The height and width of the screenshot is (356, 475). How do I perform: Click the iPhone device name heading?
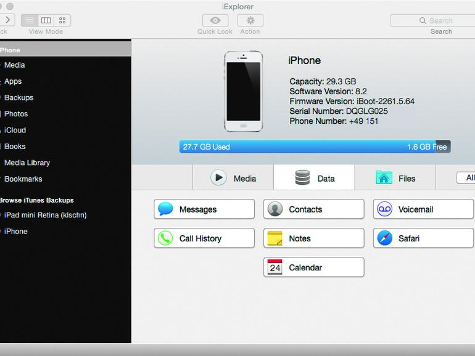point(305,60)
